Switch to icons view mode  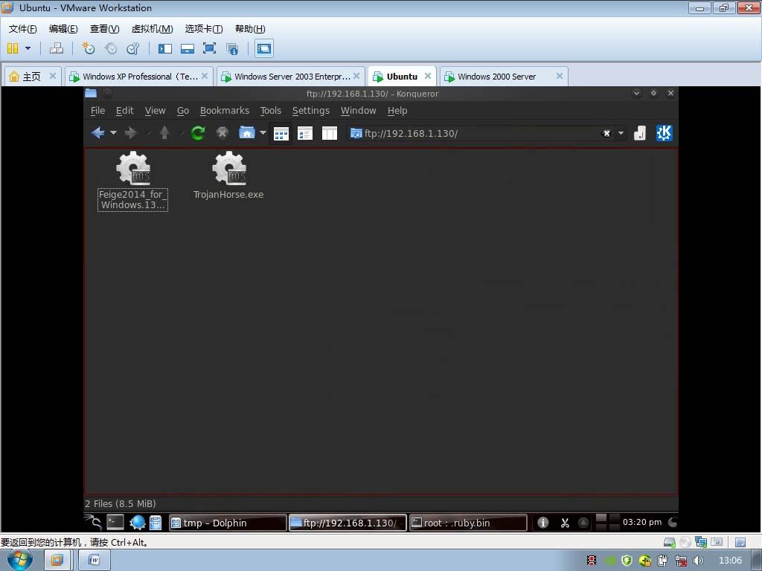(281, 134)
